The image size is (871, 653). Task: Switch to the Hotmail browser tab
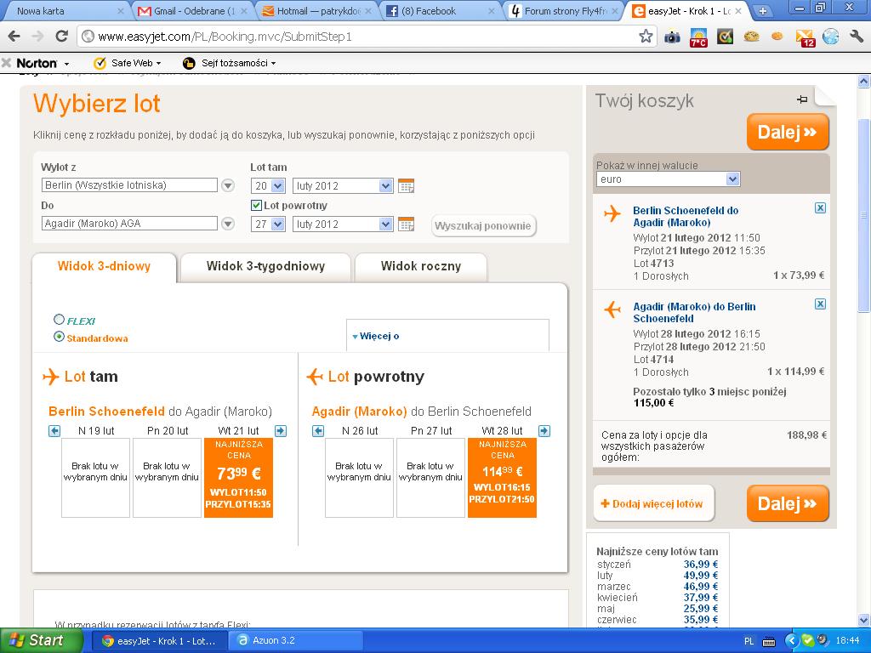(x=318, y=11)
